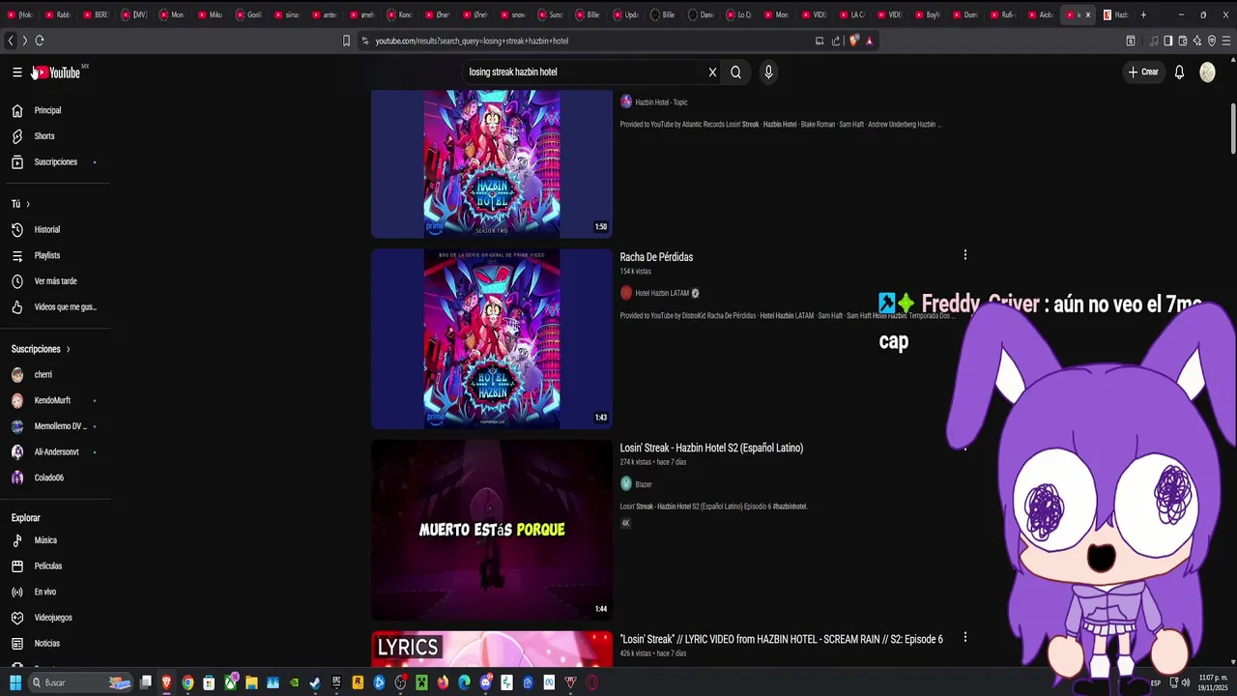This screenshot has height=696, width=1237.
Task: Switch to the Hazb browser tab
Action: (1116, 14)
